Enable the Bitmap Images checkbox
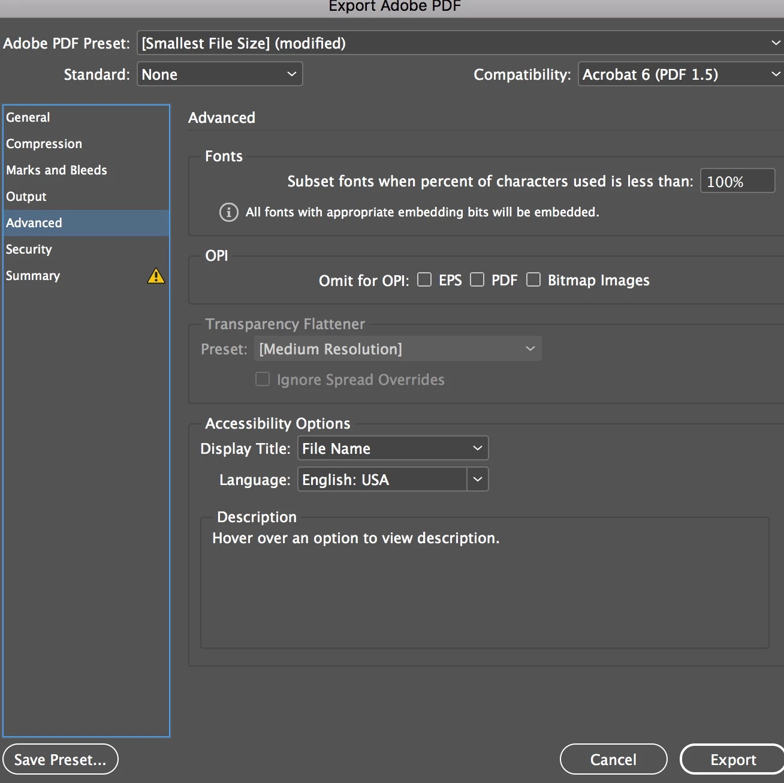The height and width of the screenshot is (783, 784). 533,280
